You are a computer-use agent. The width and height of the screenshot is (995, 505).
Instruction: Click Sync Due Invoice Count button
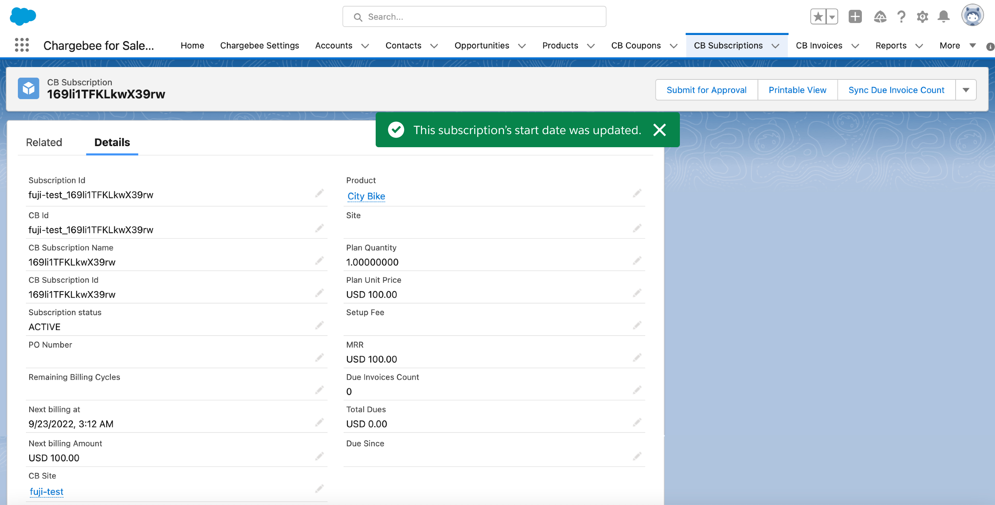(896, 90)
